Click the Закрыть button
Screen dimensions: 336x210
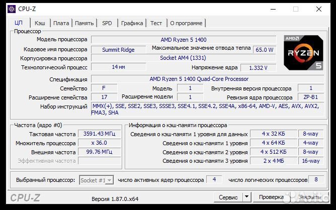click(309, 197)
